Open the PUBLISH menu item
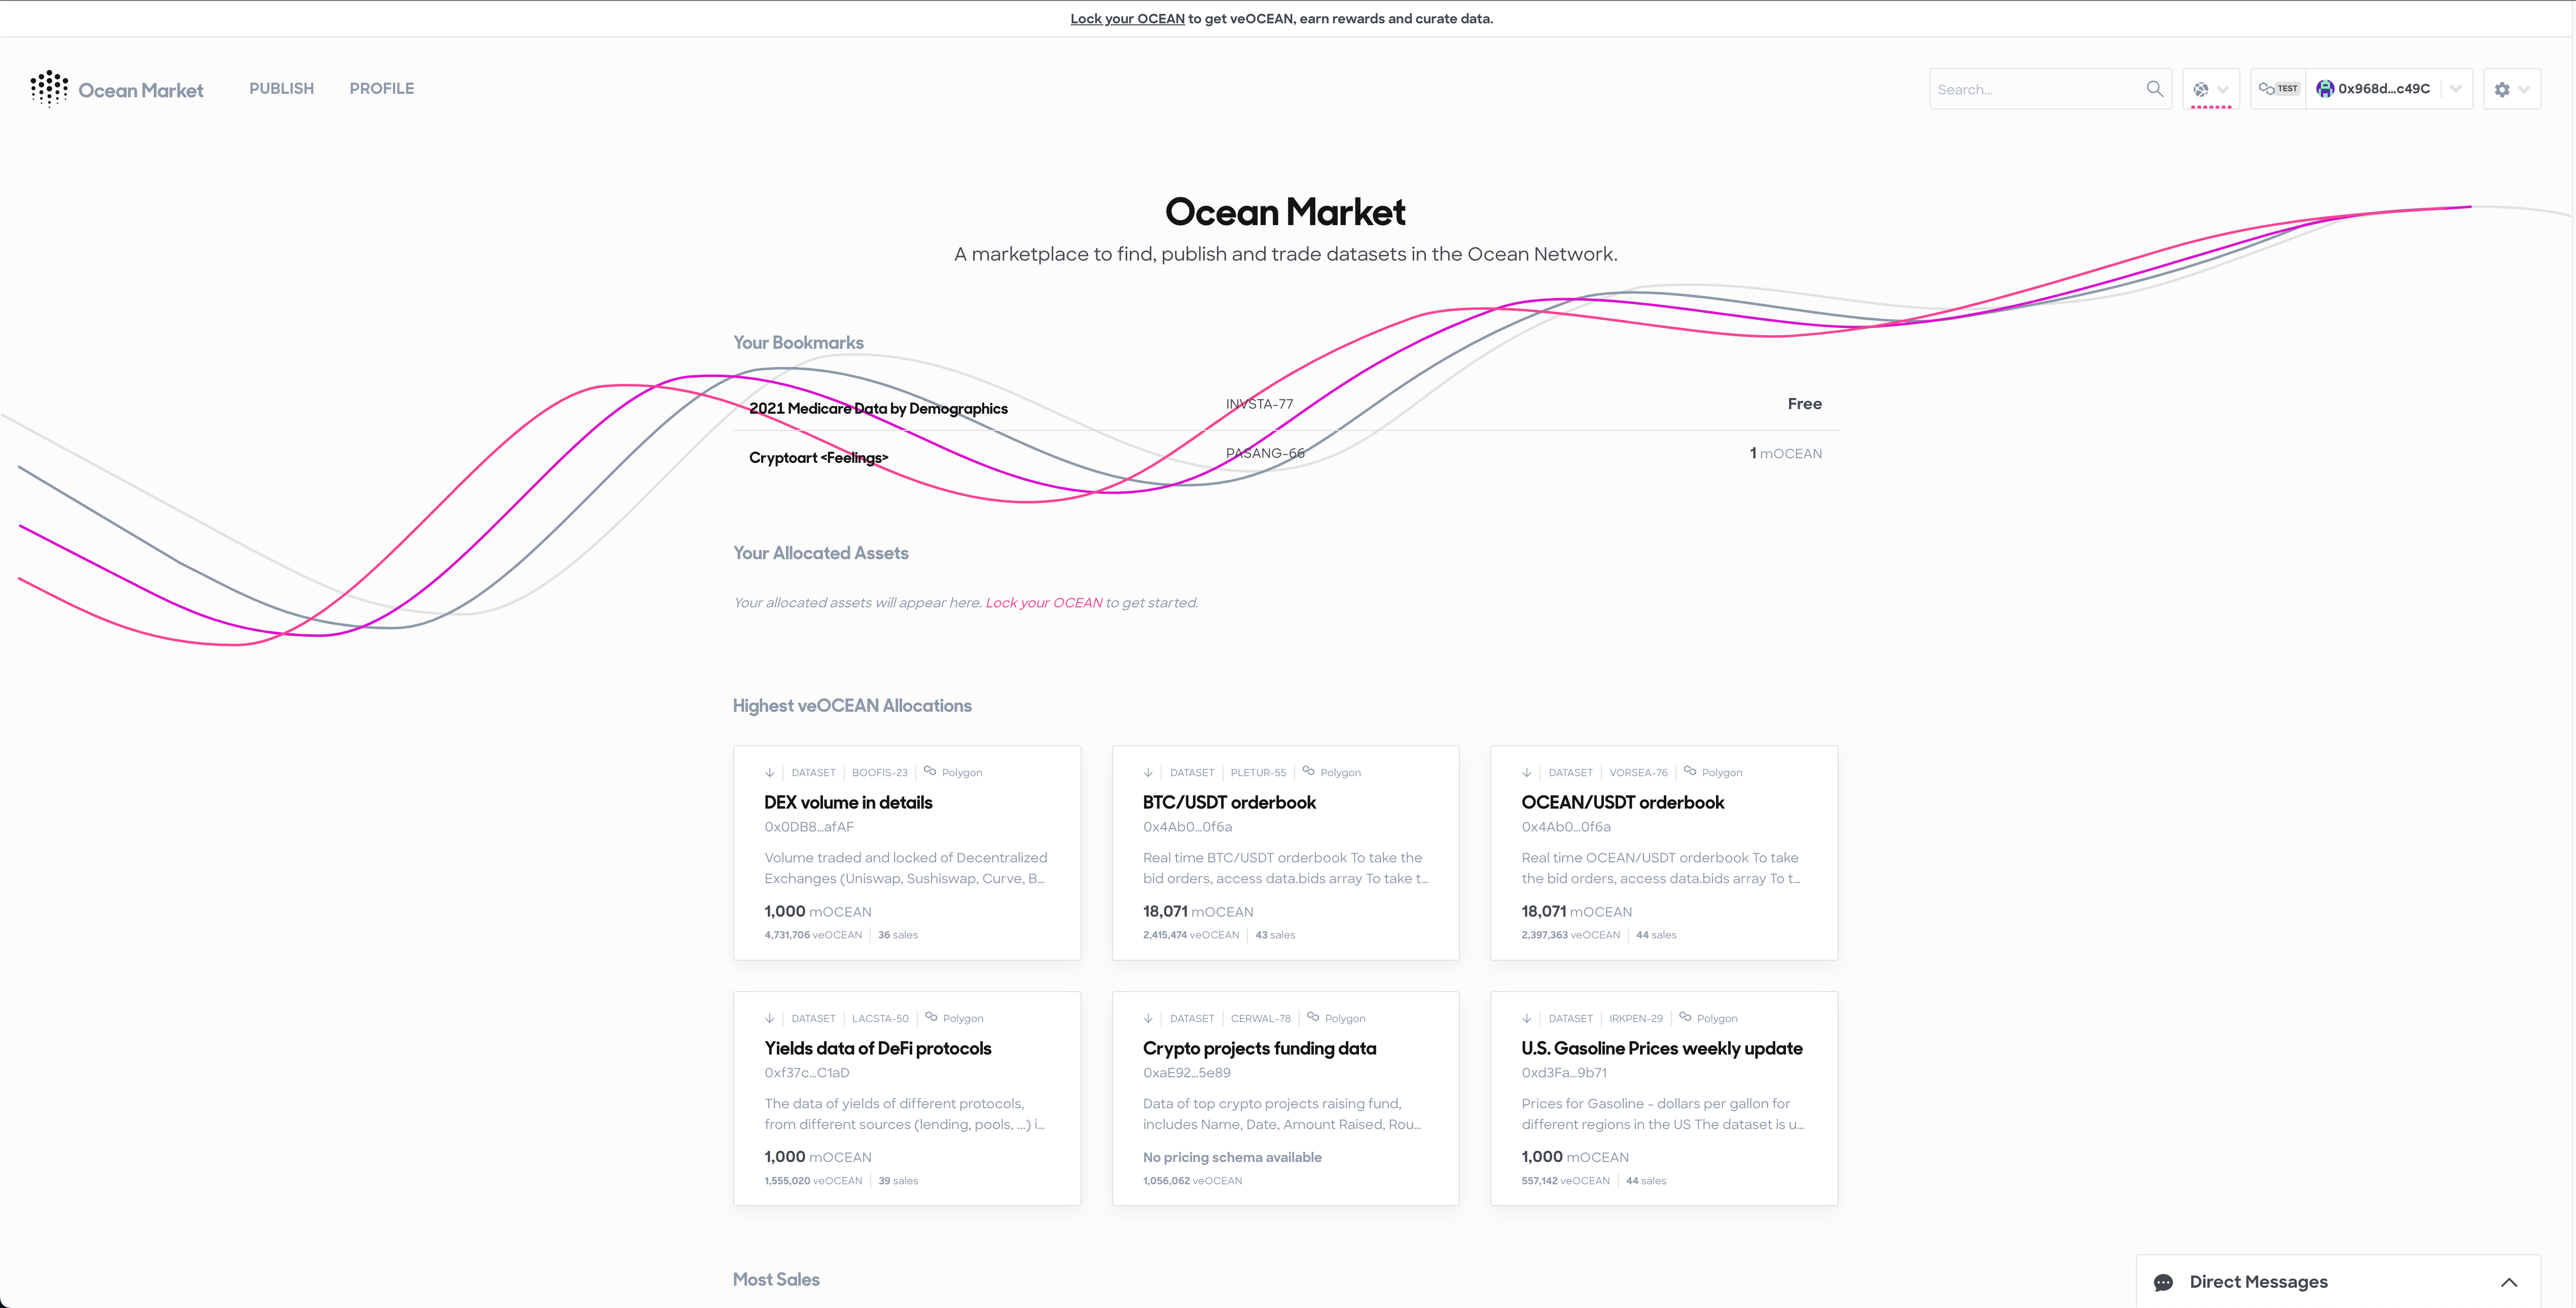 [x=282, y=89]
